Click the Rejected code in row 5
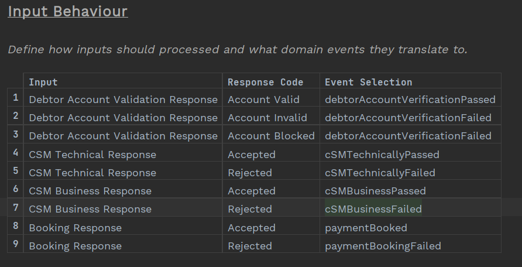Screen dimensions: 522x267 (x=249, y=173)
